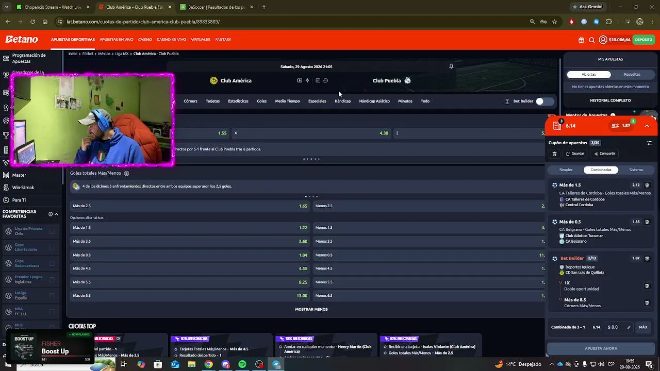
Task: Open the gift promotions icon in header
Action: point(581,40)
